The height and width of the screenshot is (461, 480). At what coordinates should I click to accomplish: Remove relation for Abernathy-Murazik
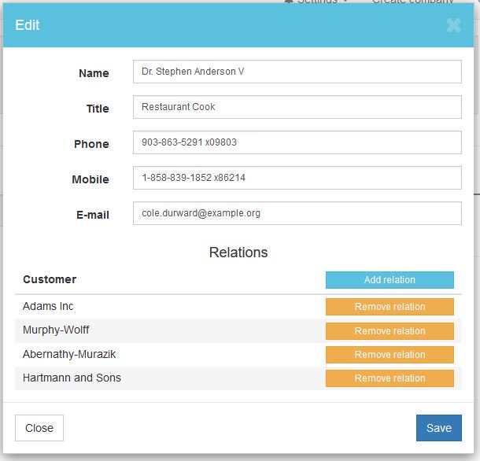(390, 355)
